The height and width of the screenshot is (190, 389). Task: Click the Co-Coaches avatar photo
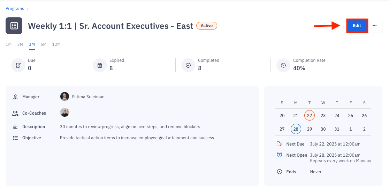point(64,113)
